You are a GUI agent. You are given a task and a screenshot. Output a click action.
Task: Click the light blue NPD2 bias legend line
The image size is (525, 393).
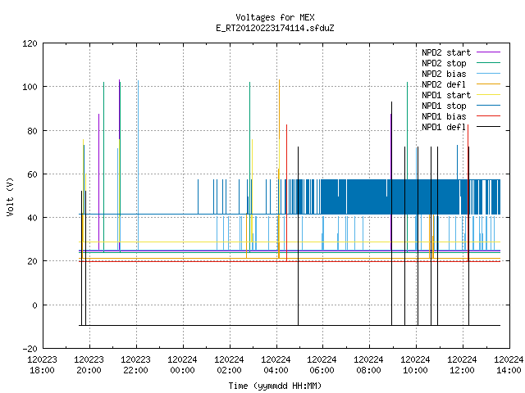489,74
